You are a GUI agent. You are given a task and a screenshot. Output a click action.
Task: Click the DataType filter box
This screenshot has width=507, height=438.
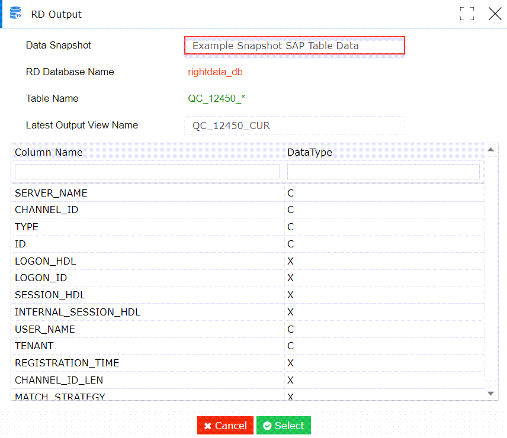(383, 171)
